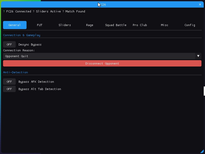This screenshot has height=154, width=205.
Task: Select the Sliders tab
Action: tap(65, 25)
